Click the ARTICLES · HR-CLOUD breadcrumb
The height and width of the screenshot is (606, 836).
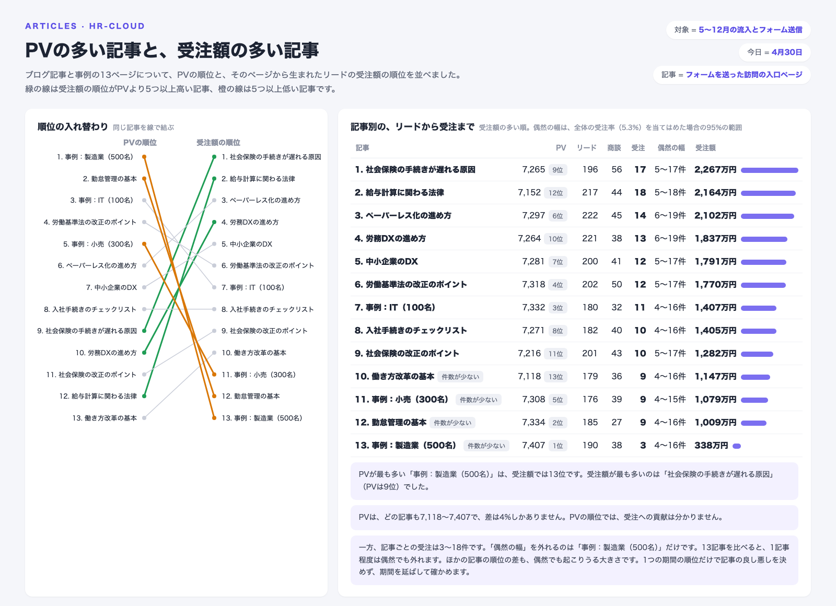coord(85,26)
